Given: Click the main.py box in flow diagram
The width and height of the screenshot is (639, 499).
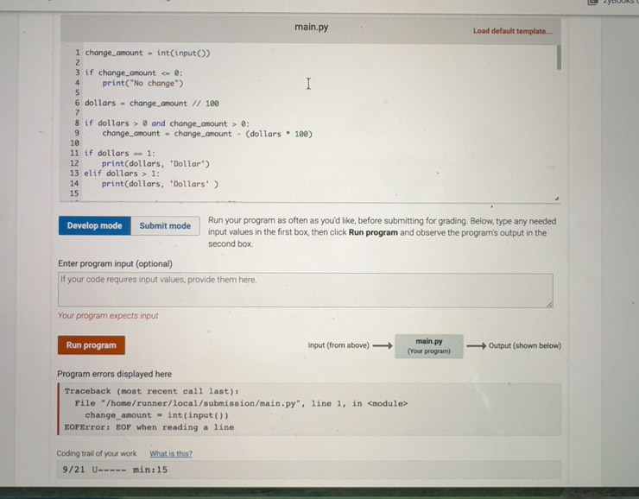Looking at the screenshot, I should click(x=429, y=346).
